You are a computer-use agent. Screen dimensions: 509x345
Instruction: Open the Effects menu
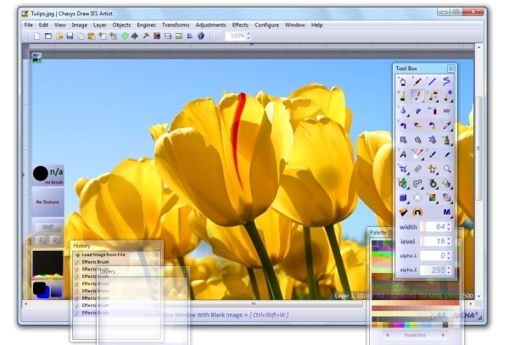click(x=240, y=25)
